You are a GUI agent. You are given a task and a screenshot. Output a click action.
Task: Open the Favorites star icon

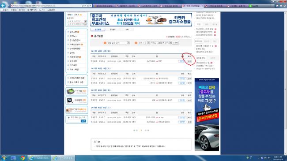click(x=281, y=6)
